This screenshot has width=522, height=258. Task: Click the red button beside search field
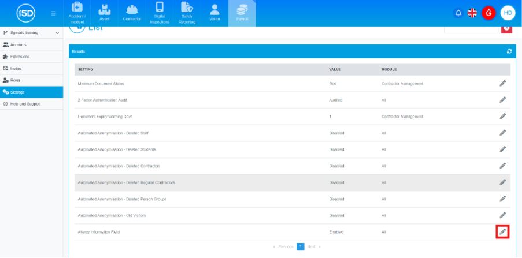tap(506, 29)
